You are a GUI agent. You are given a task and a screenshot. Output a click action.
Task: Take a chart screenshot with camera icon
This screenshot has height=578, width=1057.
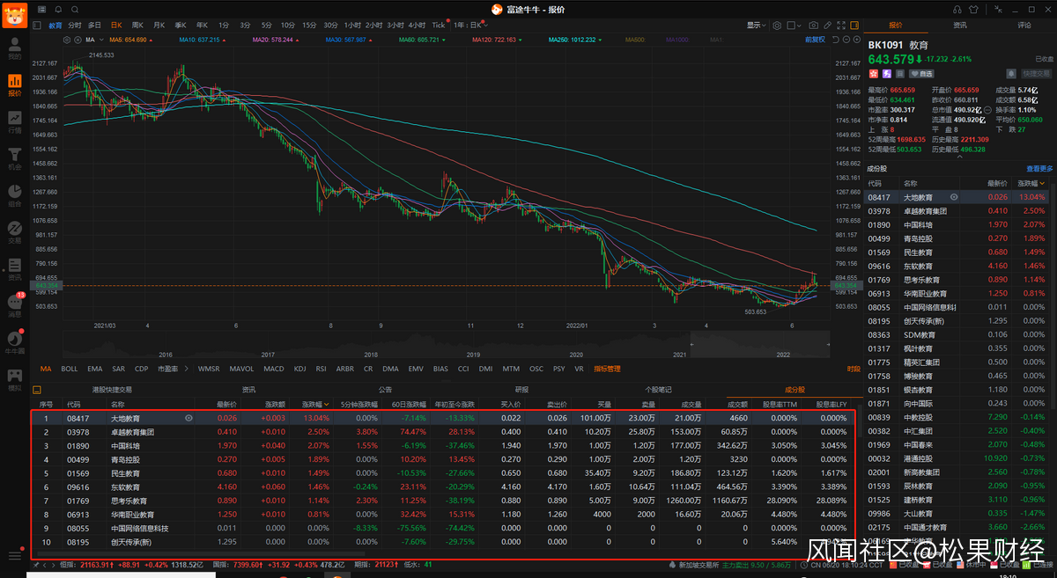[x=813, y=26]
